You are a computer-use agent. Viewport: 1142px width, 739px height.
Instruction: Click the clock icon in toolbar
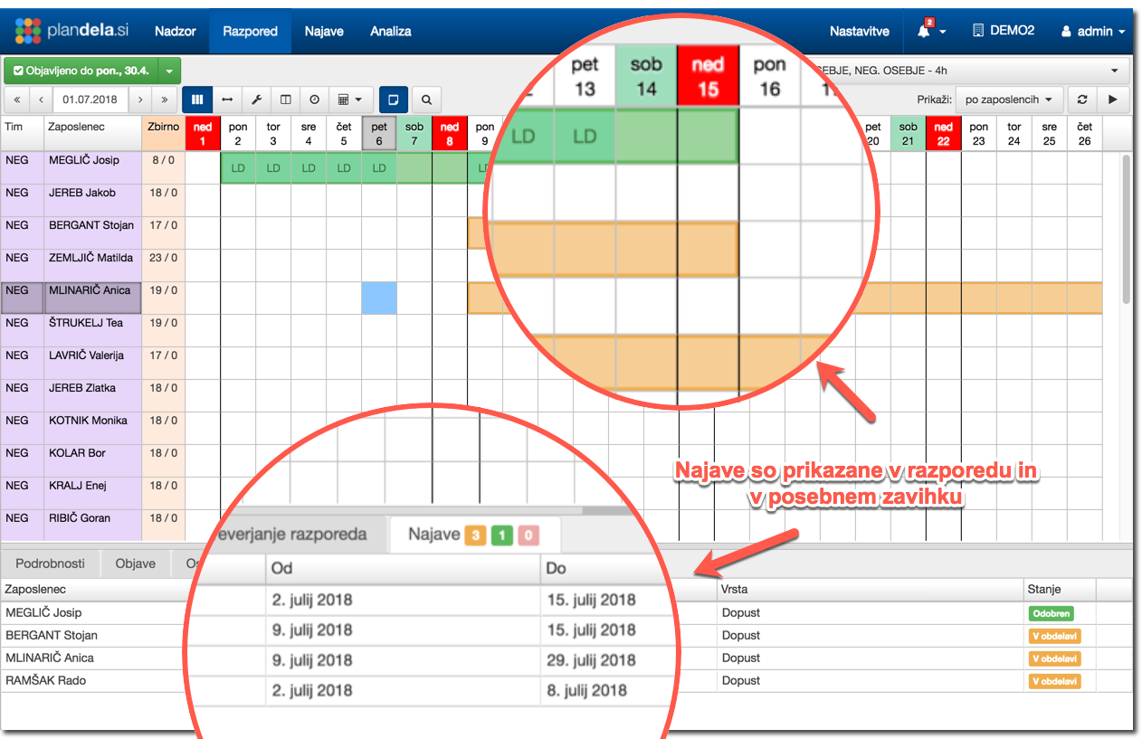(x=314, y=99)
